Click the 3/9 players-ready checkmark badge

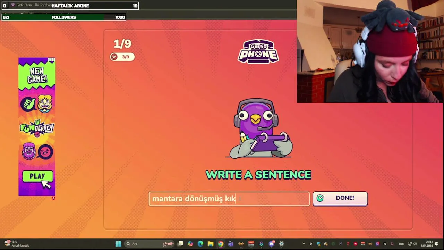[122, 57]
